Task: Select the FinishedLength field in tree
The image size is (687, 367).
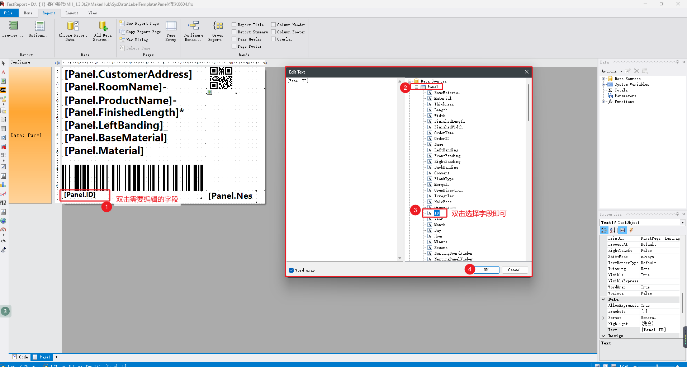Action: click(x=449, y=122)
